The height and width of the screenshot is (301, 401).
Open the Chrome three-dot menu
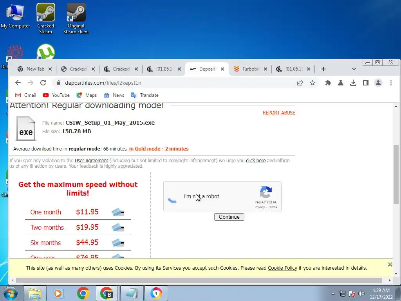pos(391,83)
